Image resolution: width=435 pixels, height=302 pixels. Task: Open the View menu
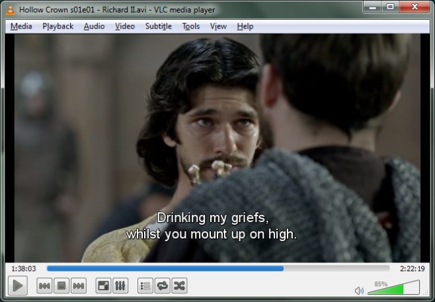[x=218, y=26]
